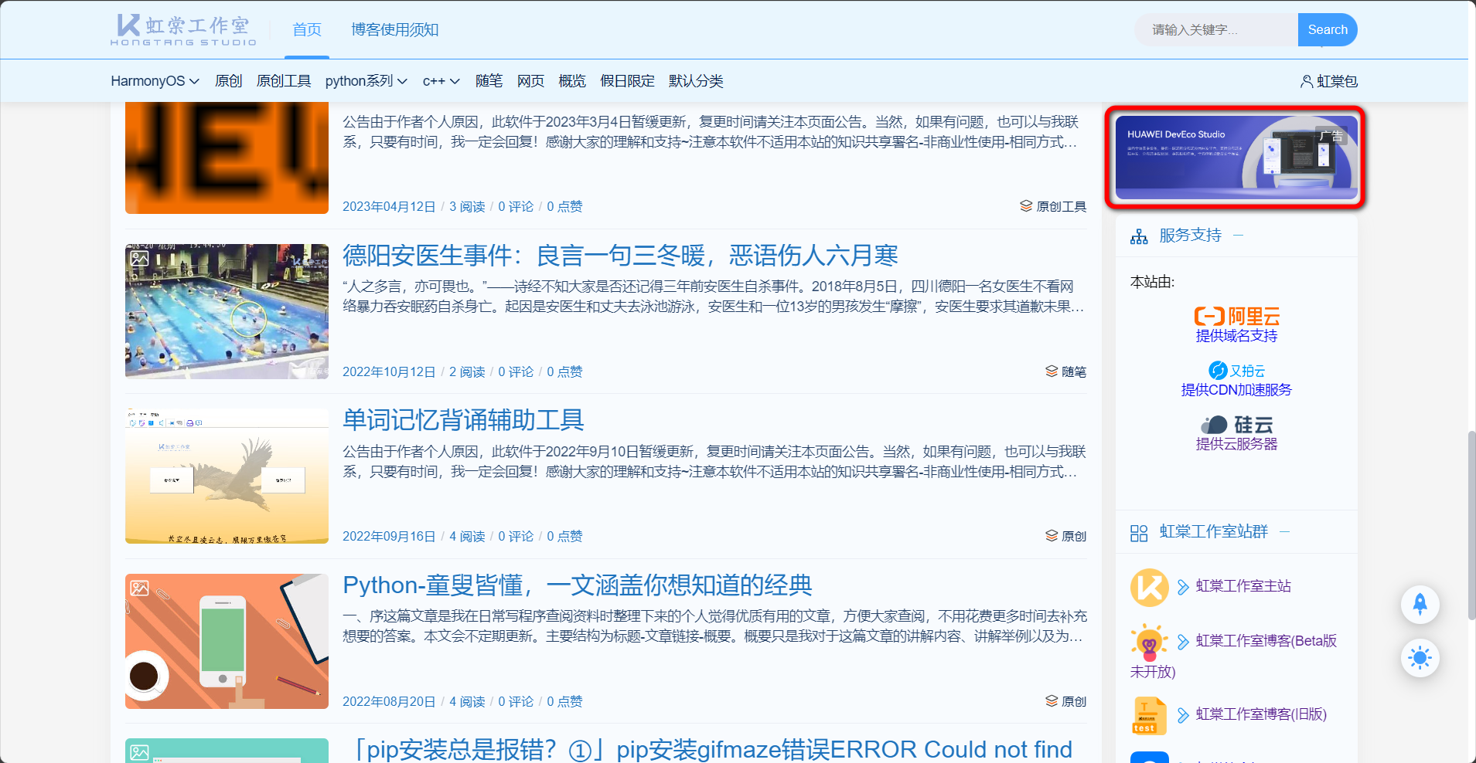Image resolution: width=1476 pixels, height=763 pixels.
Task: Click the Search button
Action: 1328,29
